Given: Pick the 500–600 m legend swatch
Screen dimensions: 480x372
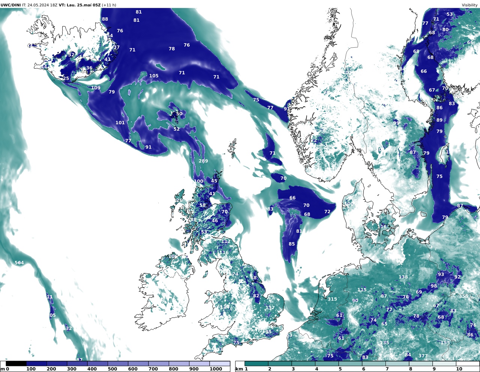Looking at the screenshot, I should 118,364.
